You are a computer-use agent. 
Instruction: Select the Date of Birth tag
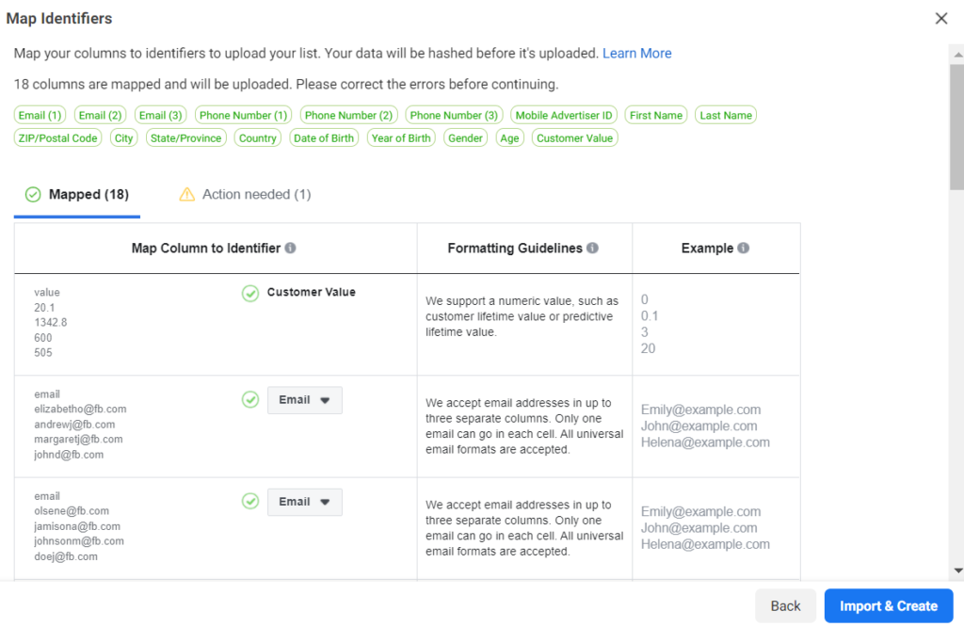coord(324,137)
